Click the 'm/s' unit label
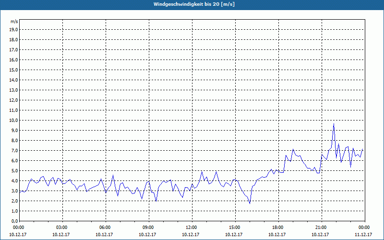Viewport: 384px width, 240px height. (14, 22)
